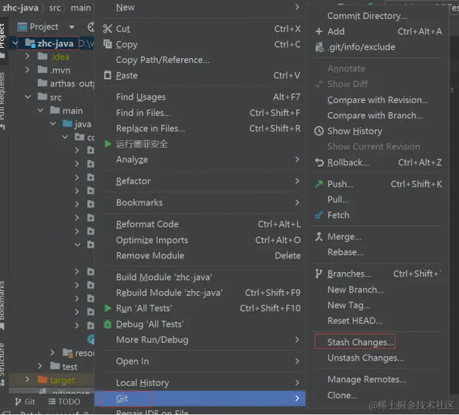
Task: Open the Bookmarks side panel
Action: (x=3, y=304)
